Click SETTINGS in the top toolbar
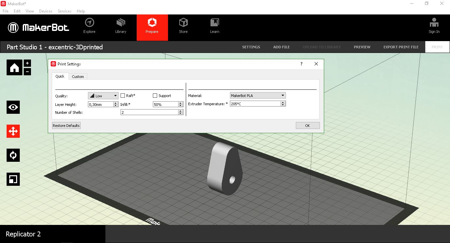The height and width of the screenshot is (243, 450). pyautogui.click(x=251, y=47)
